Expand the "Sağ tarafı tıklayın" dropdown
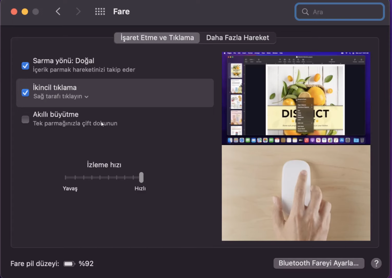The image size is (392, 278). tap(62, 97)
